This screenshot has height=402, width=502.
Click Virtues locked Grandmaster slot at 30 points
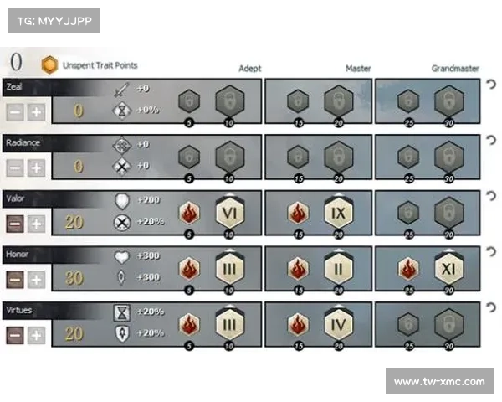coord(448,324)
